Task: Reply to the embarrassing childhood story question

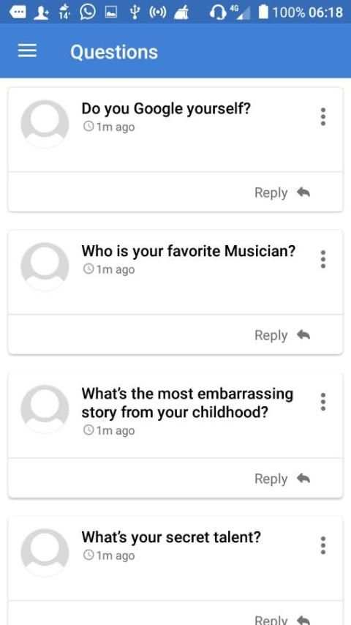Action: (282, 479)
